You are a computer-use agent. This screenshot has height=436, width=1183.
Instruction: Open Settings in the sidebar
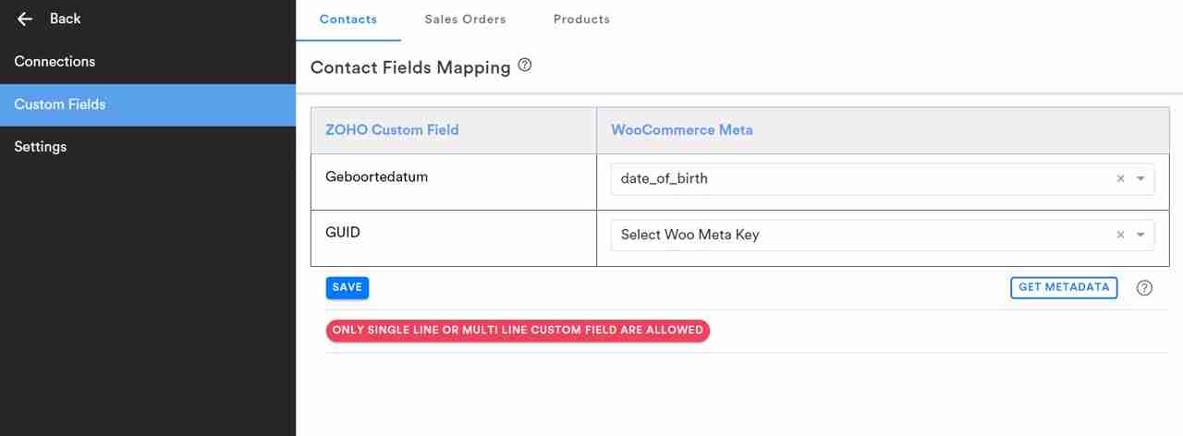pos(41,147)
